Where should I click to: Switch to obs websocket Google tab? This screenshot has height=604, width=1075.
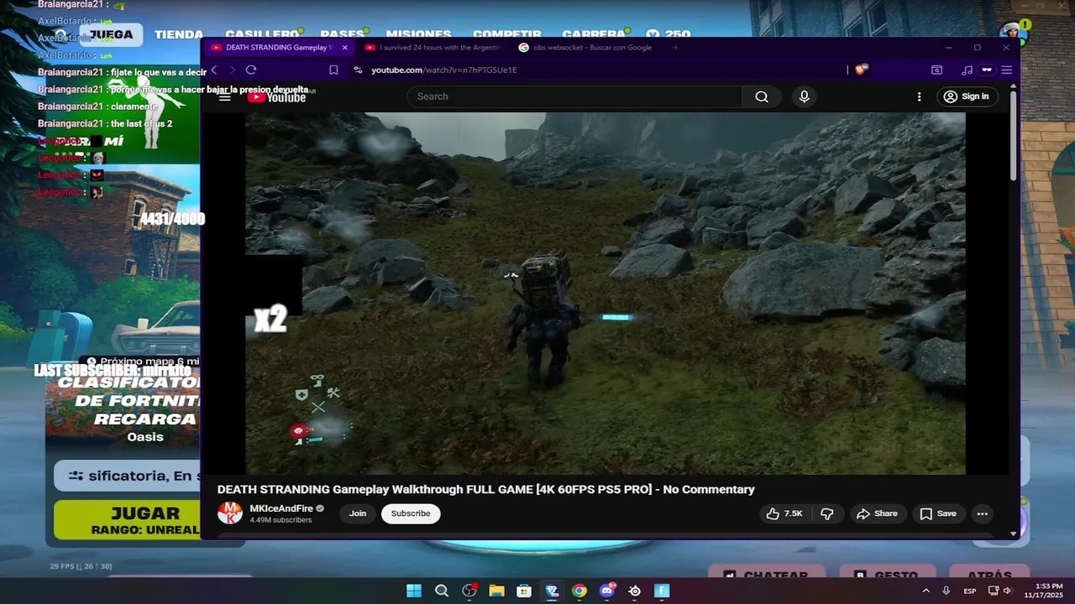tap(585, 48)
